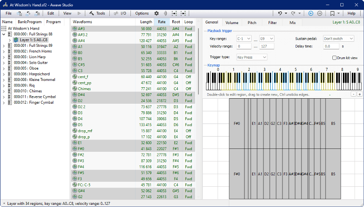Click the keymap zoom out minus button

click(x=354, y=94)
